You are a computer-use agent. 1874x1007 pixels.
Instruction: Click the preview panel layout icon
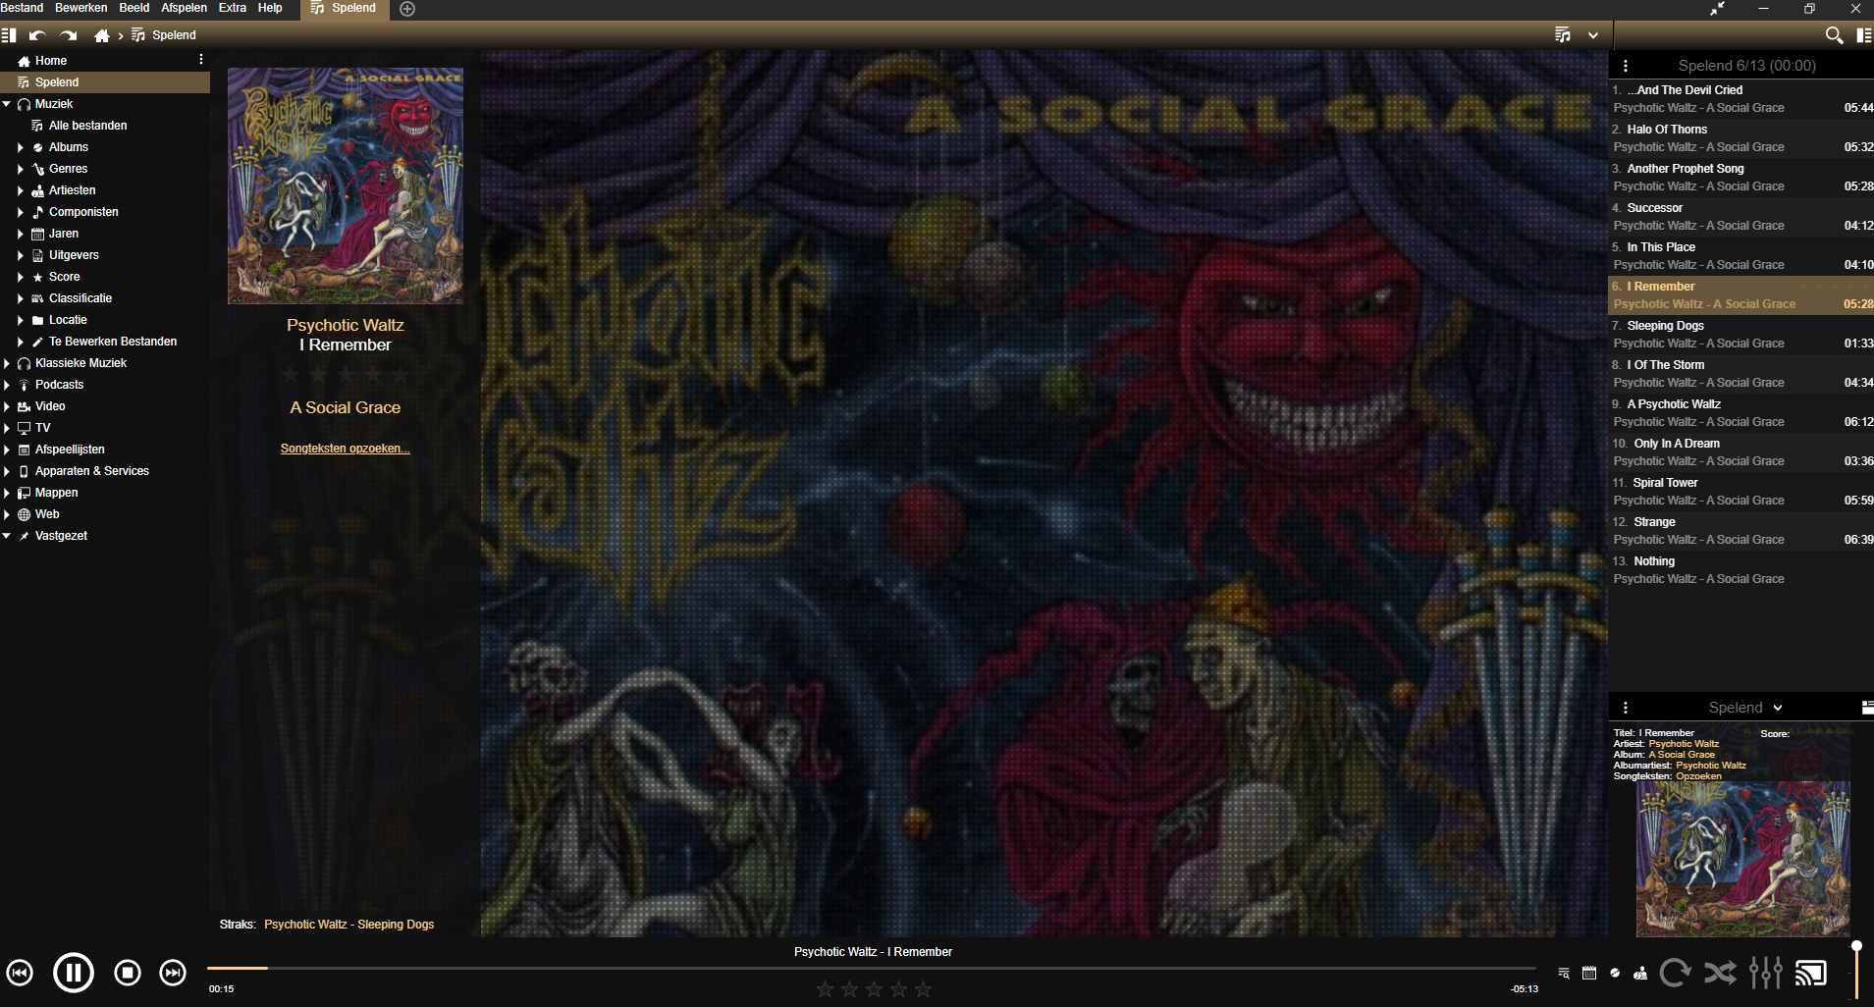[x=1867, y=708]
